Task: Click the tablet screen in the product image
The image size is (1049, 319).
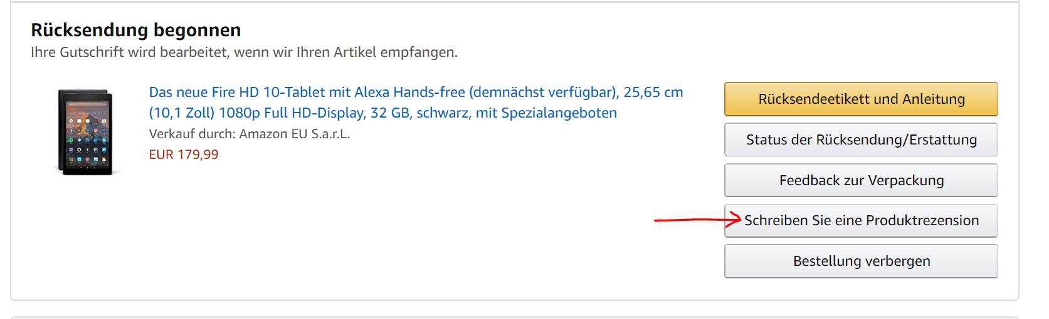Action: pyautogui.click(x=87, y=131)
